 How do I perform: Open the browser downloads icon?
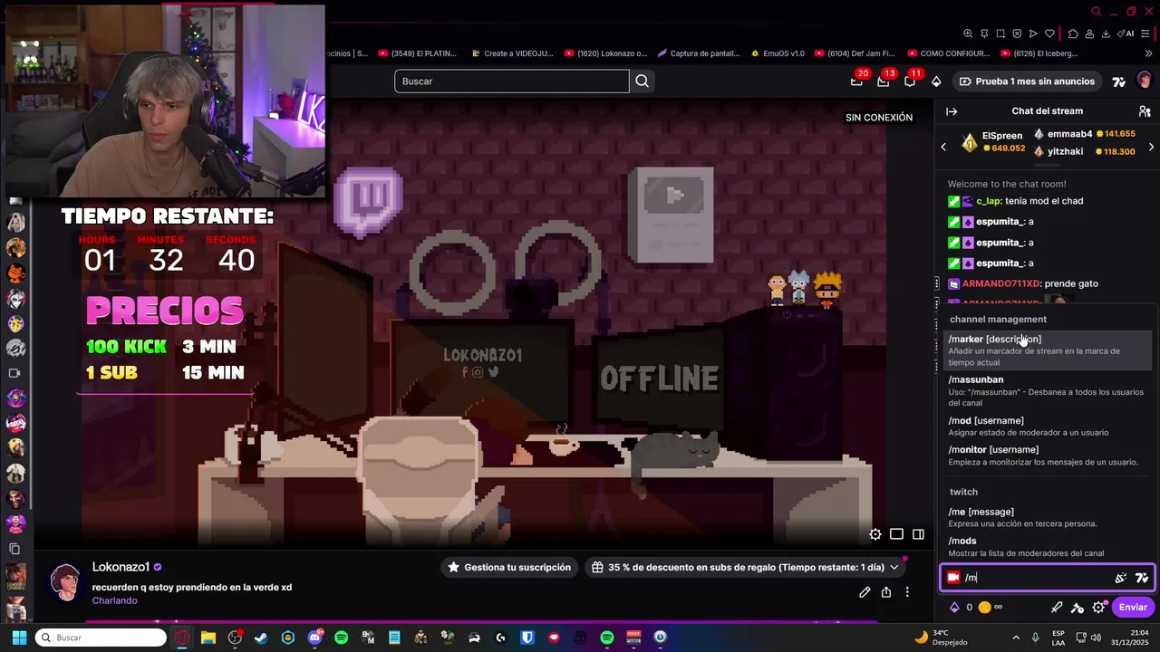tap(1106, 34)
